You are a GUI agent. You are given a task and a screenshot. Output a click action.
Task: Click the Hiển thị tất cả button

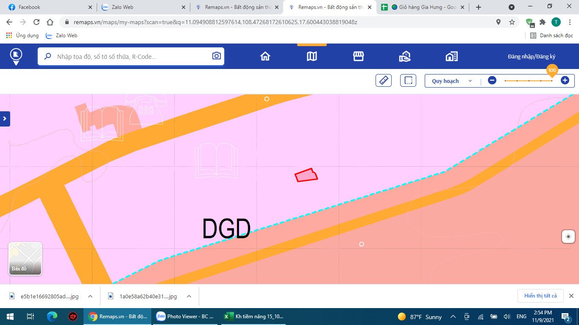540,296
